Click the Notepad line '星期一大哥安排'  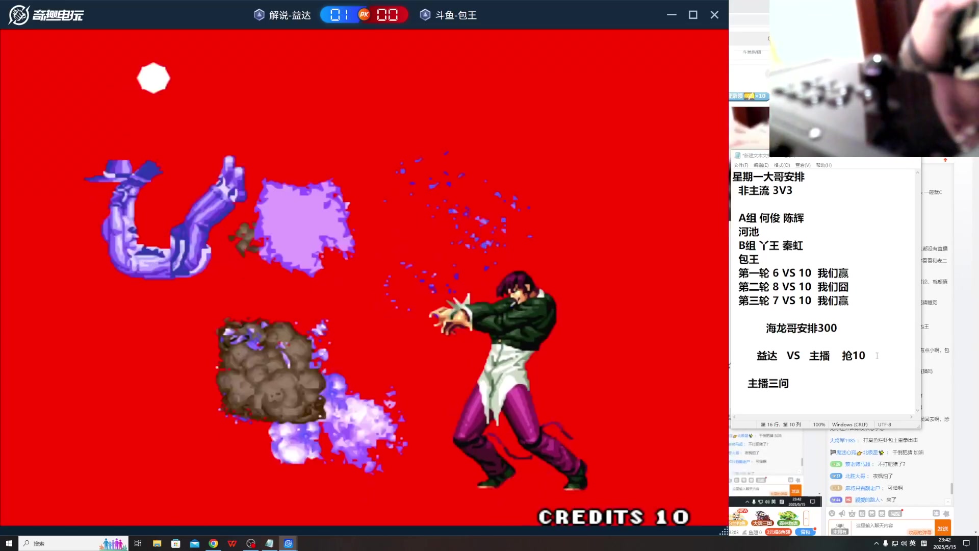click(768, 177)
